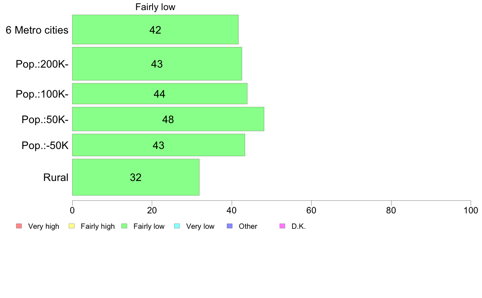
Task: Select the Pop.:-50K bar
Action: click(159, 145)
